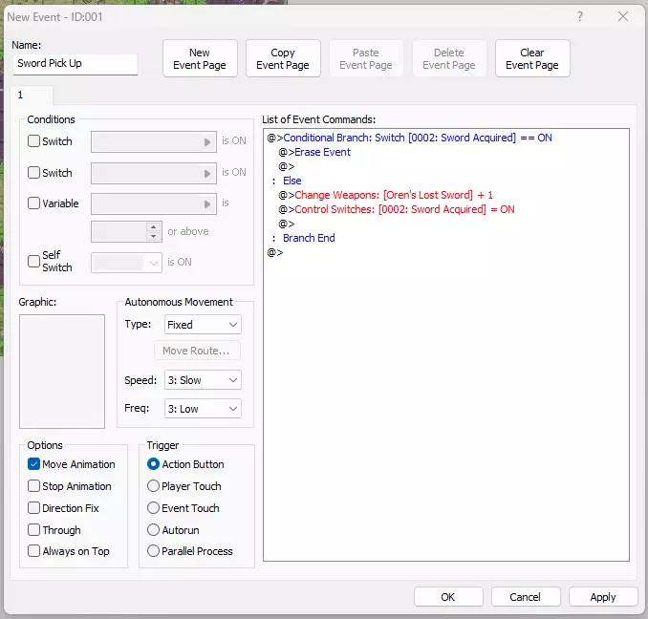The width and height of the screenshot is (648, 619).
Task: Open the Freq dropdown list
Action: [x=203, y=409]
